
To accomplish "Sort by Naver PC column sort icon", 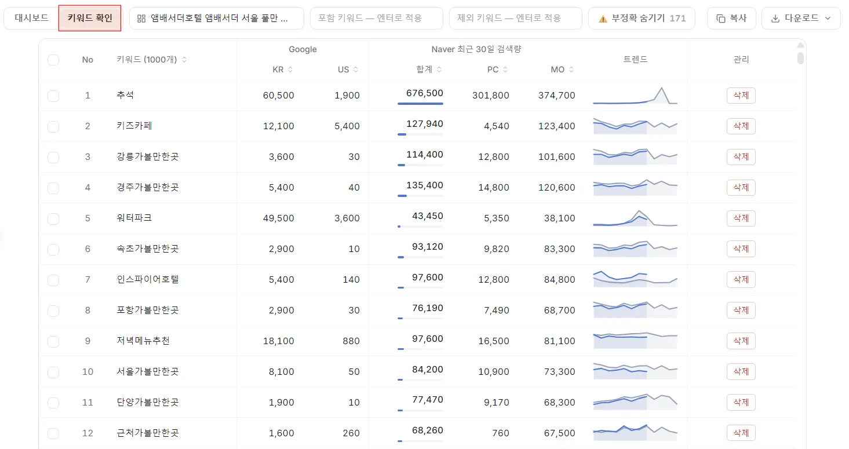I will [505, 70].
